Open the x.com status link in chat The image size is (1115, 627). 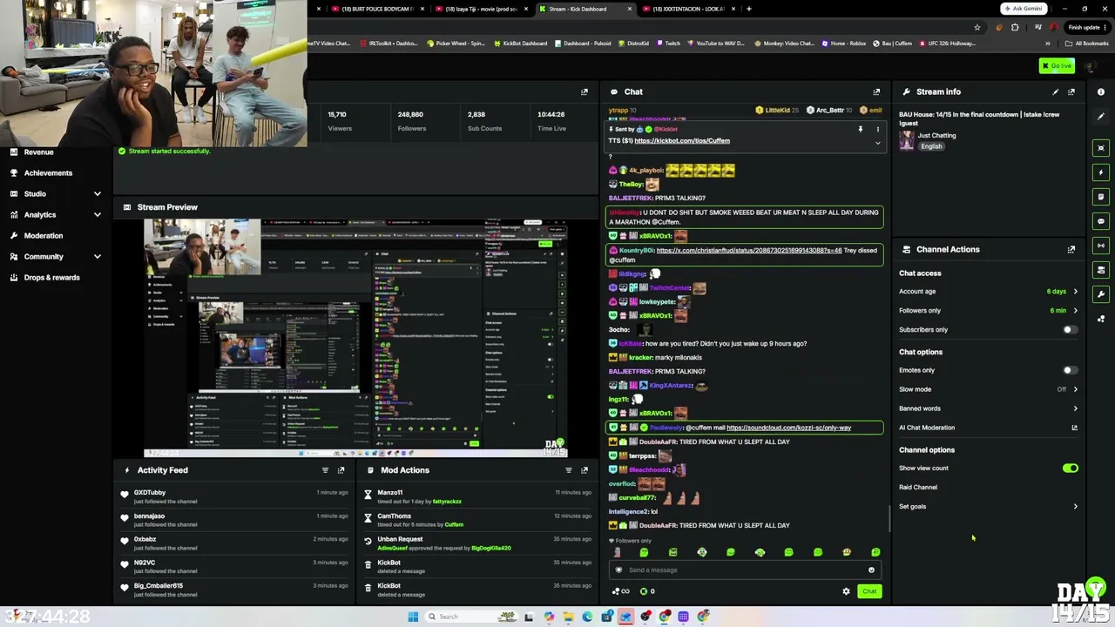(749, 251)
